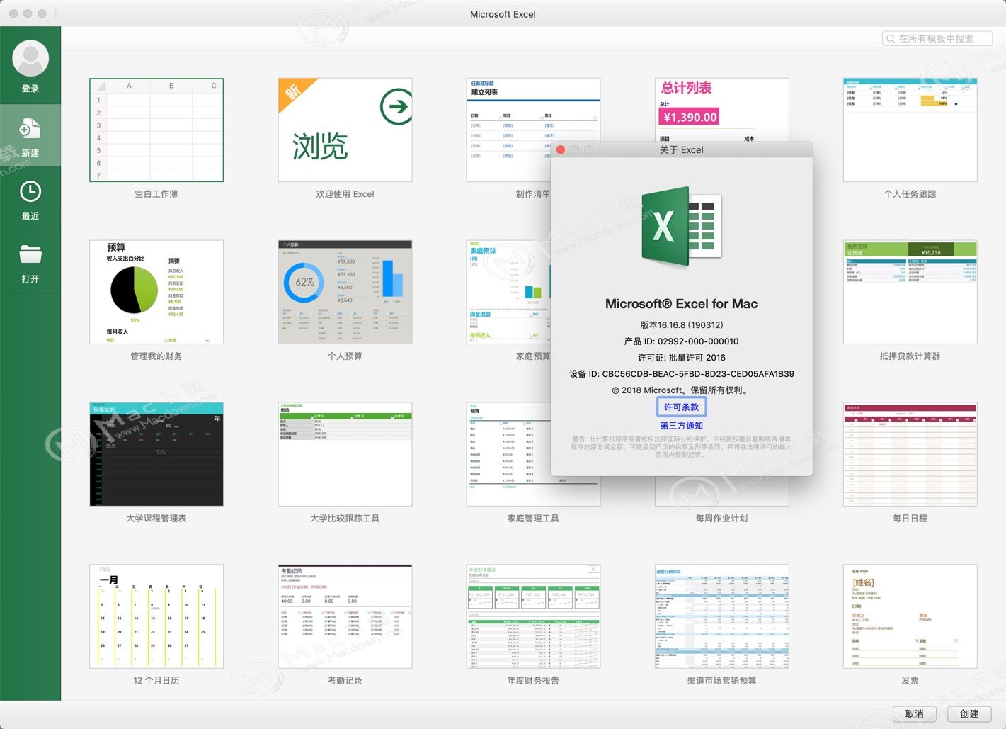This screenshot has height=729, width=1006.
Task: Click the Open (打开) folder icon
Action: [30, 254]
